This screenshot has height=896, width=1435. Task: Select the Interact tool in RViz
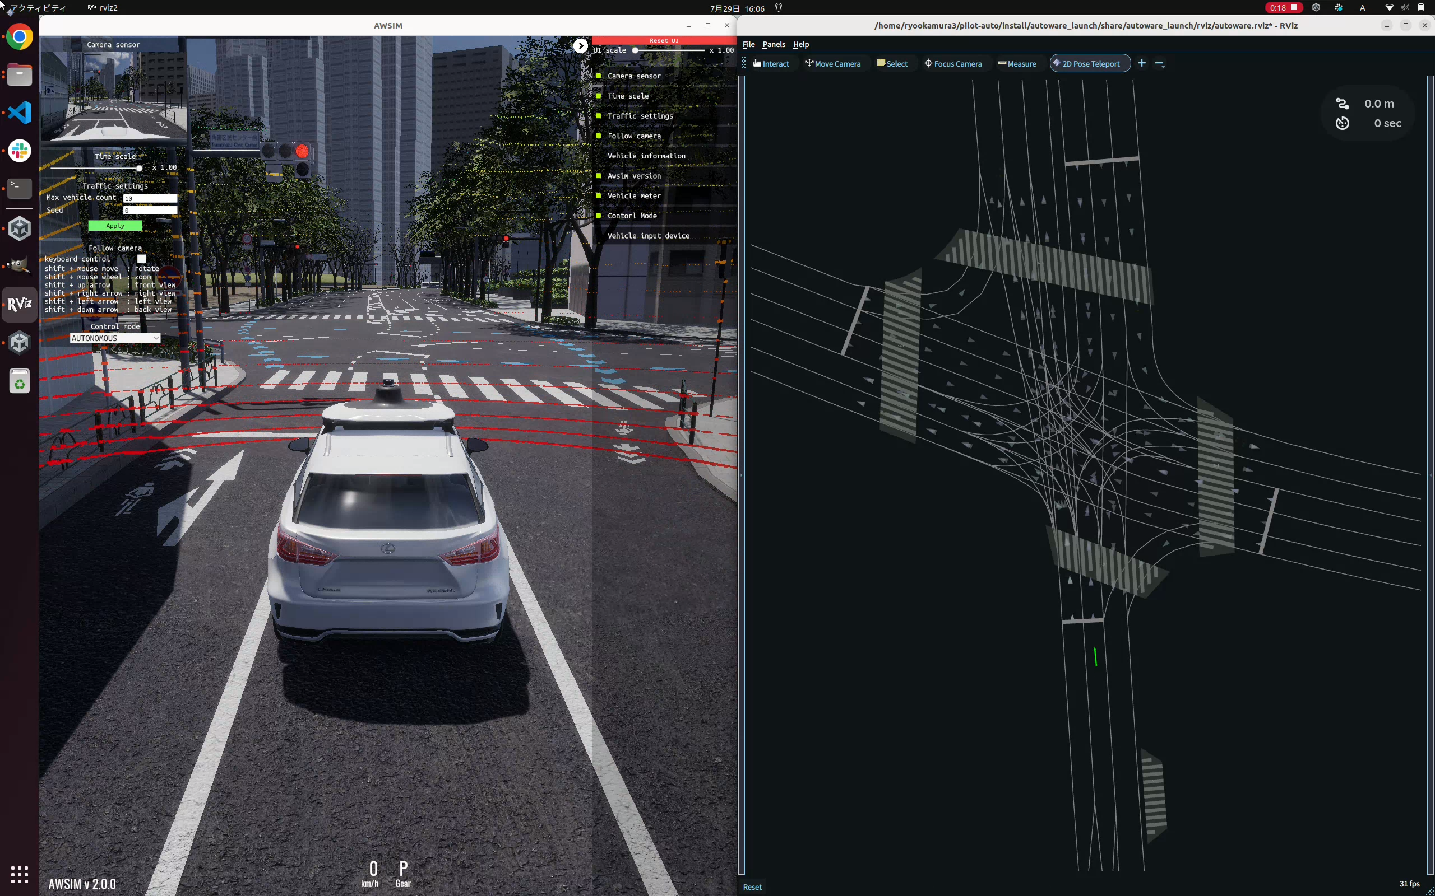tap(771, 63)
